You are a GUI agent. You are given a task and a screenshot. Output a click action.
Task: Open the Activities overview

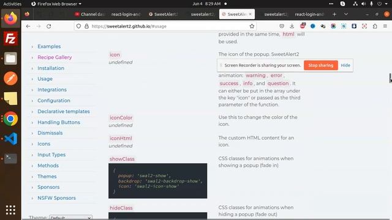pos(12,4)
